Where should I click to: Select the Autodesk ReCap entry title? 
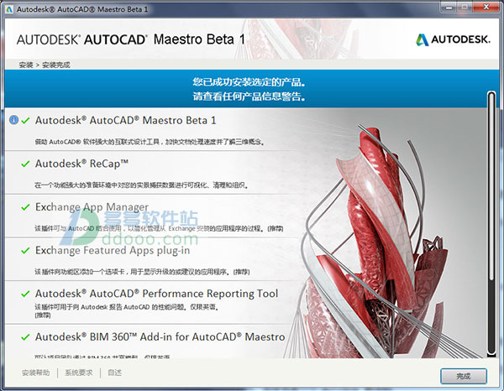81,164
